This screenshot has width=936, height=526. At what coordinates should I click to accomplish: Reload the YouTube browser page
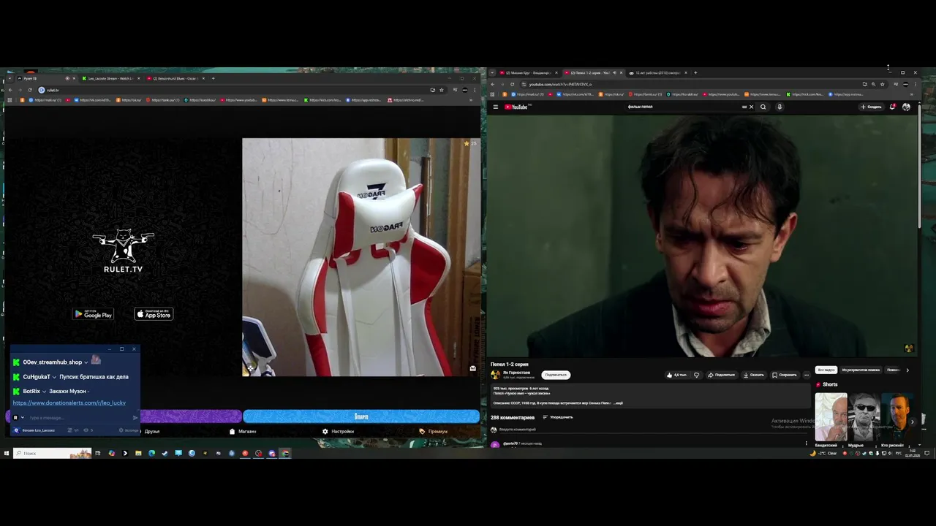(512, 84)
